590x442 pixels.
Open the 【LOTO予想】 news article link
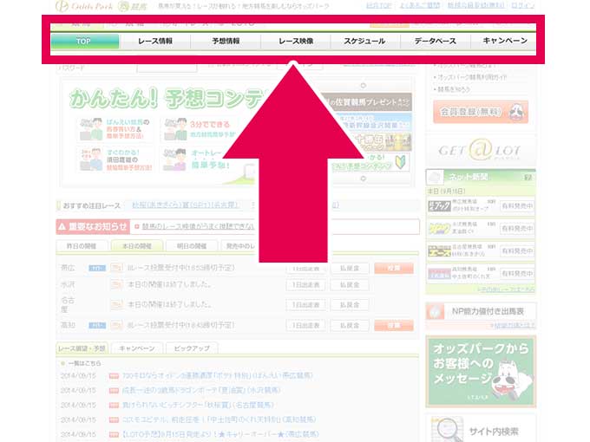click(x=220, y=434)
